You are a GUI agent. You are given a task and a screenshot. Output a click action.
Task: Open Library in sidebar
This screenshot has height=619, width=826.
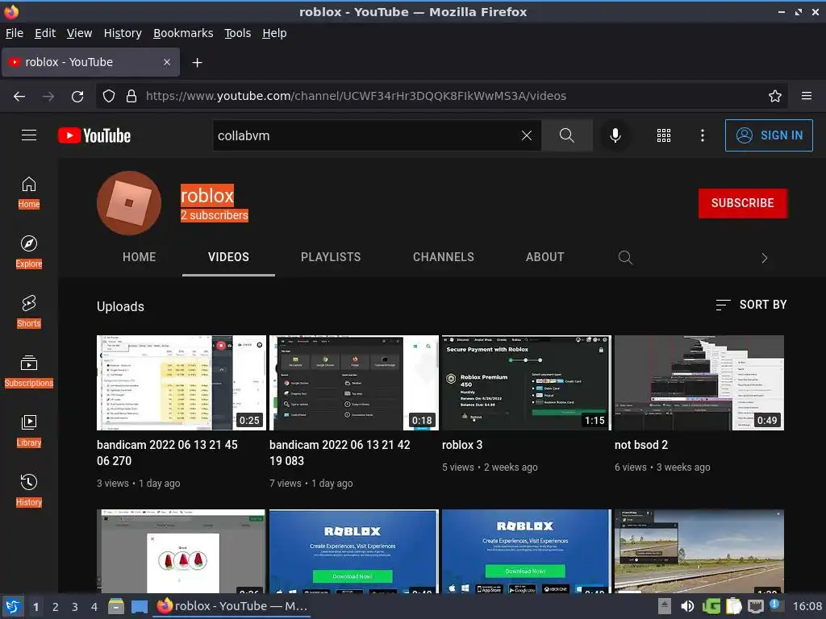pyautogui.click(x=29, y=431)
